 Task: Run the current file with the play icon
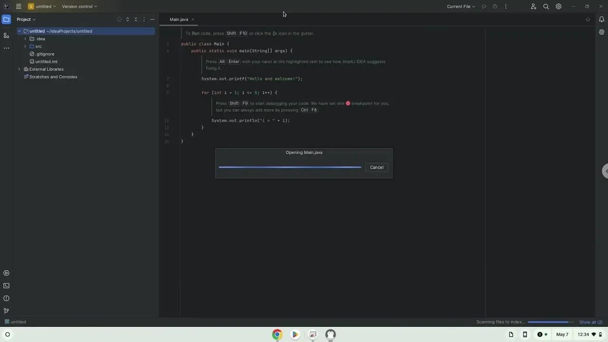(x=484, y=6)
